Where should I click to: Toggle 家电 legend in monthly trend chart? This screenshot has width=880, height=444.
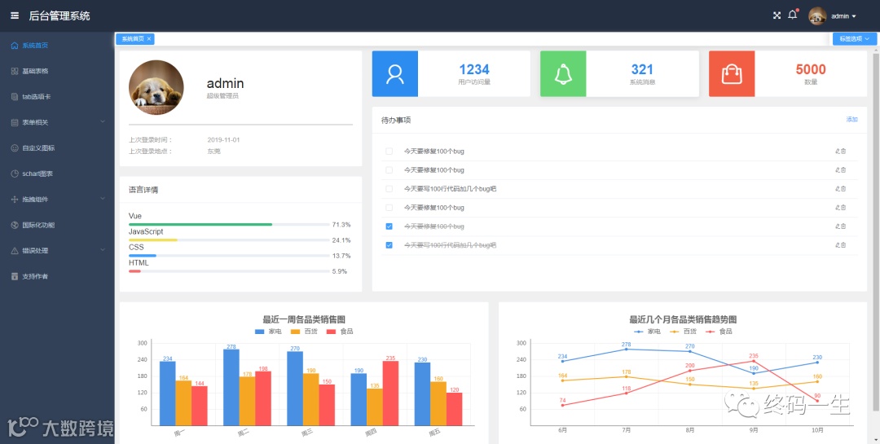(647, 332)
